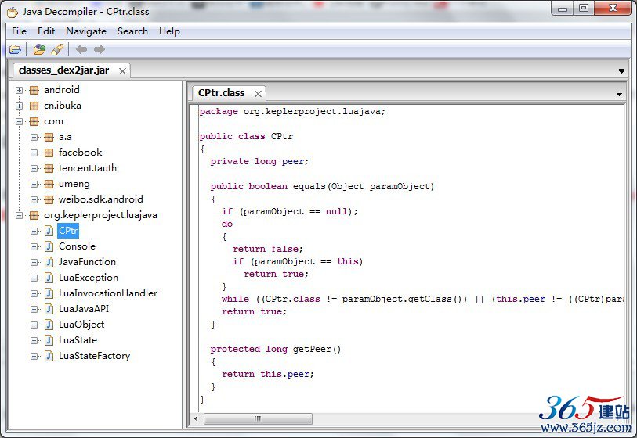
Task: Open the class tab list dropdown arrow
Action: tap(619, 94)
